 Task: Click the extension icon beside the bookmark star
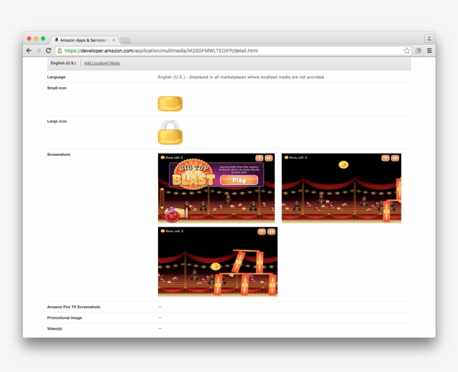pyautogui.click(x=418, y=51)
